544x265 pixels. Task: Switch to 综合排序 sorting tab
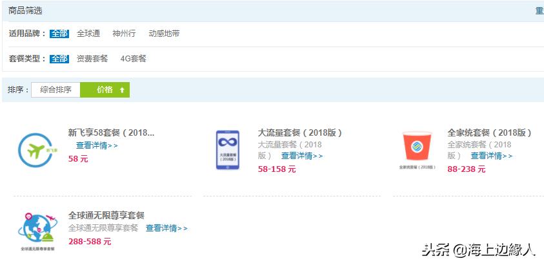point(55,90)
